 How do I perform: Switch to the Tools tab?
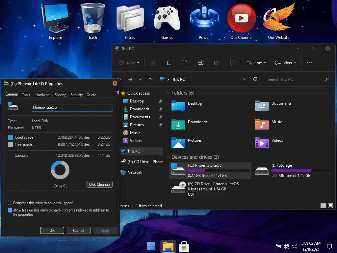[x=26, y=95]
